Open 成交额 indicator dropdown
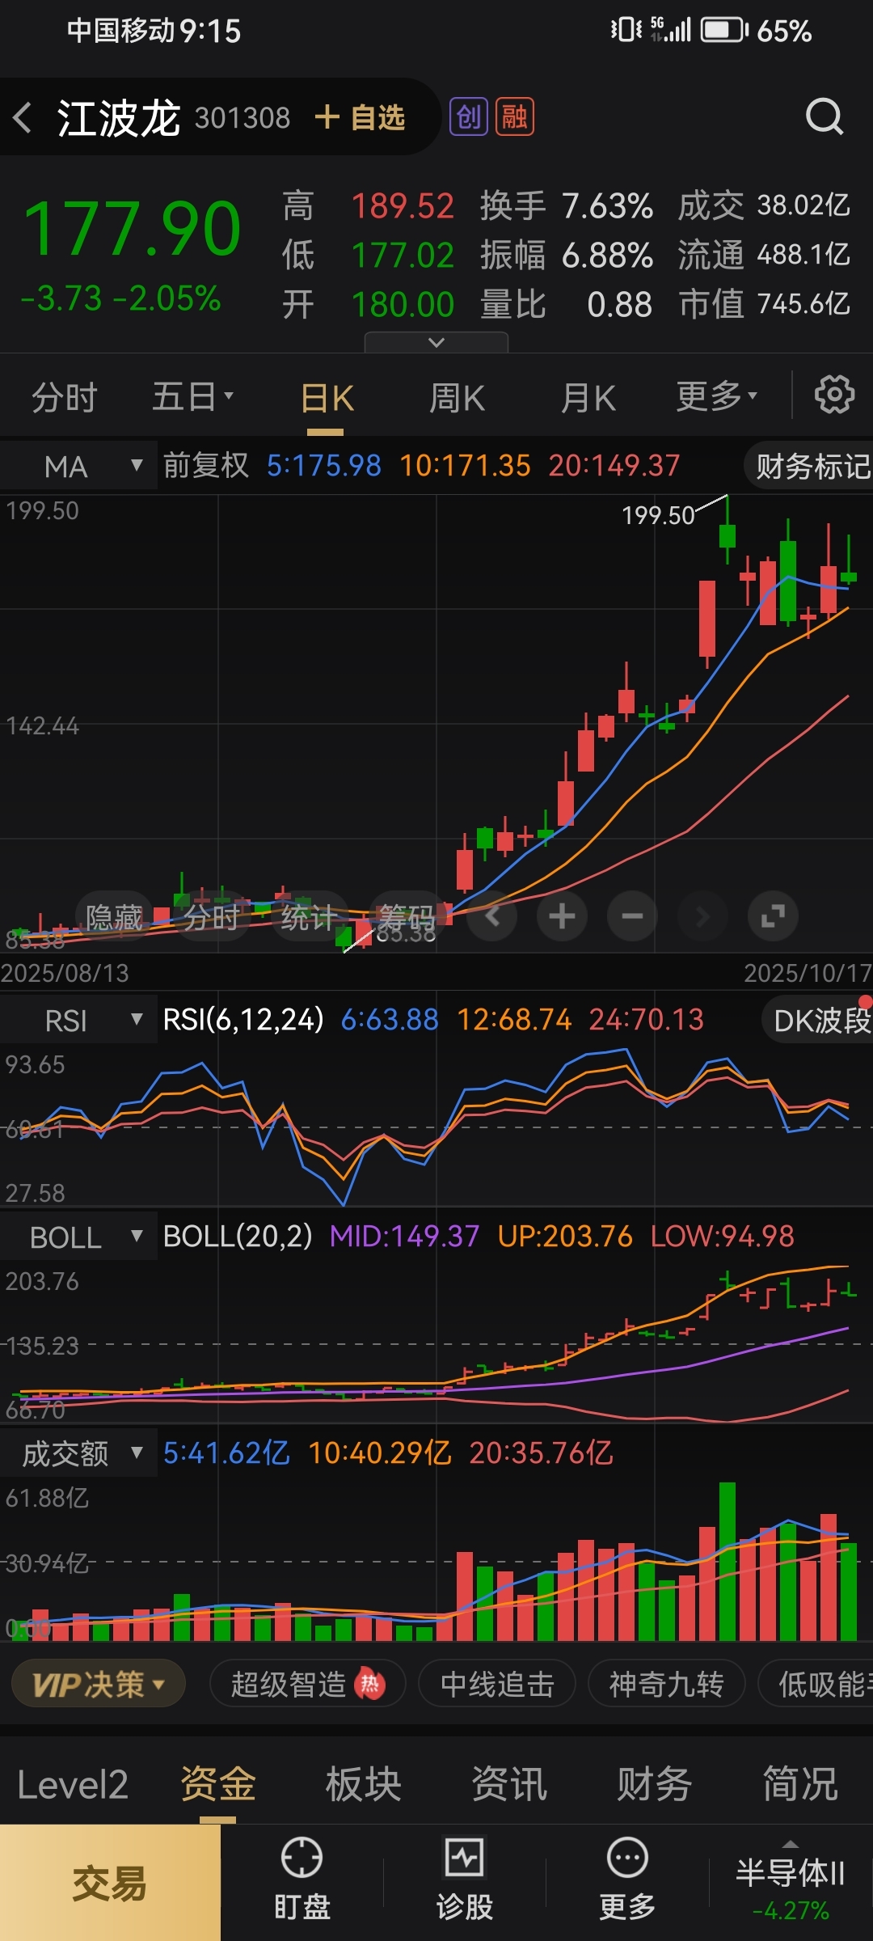 point(78,1454)
